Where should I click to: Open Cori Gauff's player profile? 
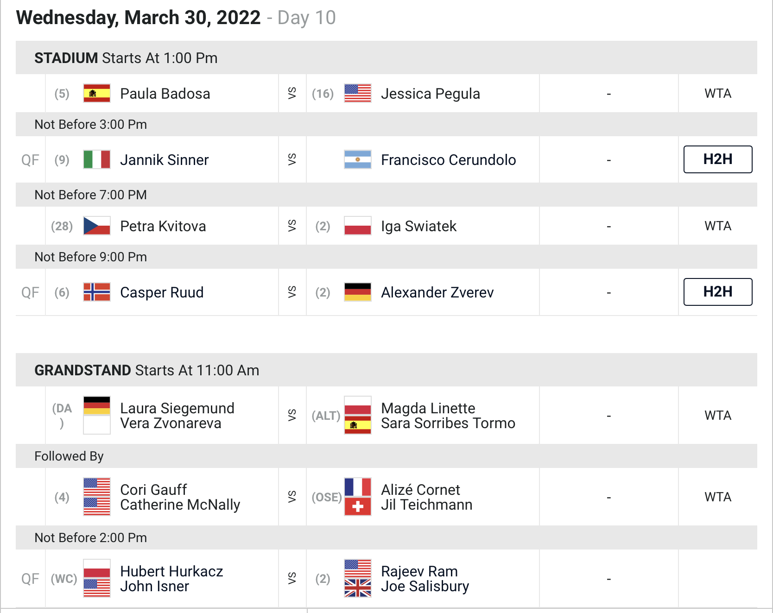click(x=153, y=490)
